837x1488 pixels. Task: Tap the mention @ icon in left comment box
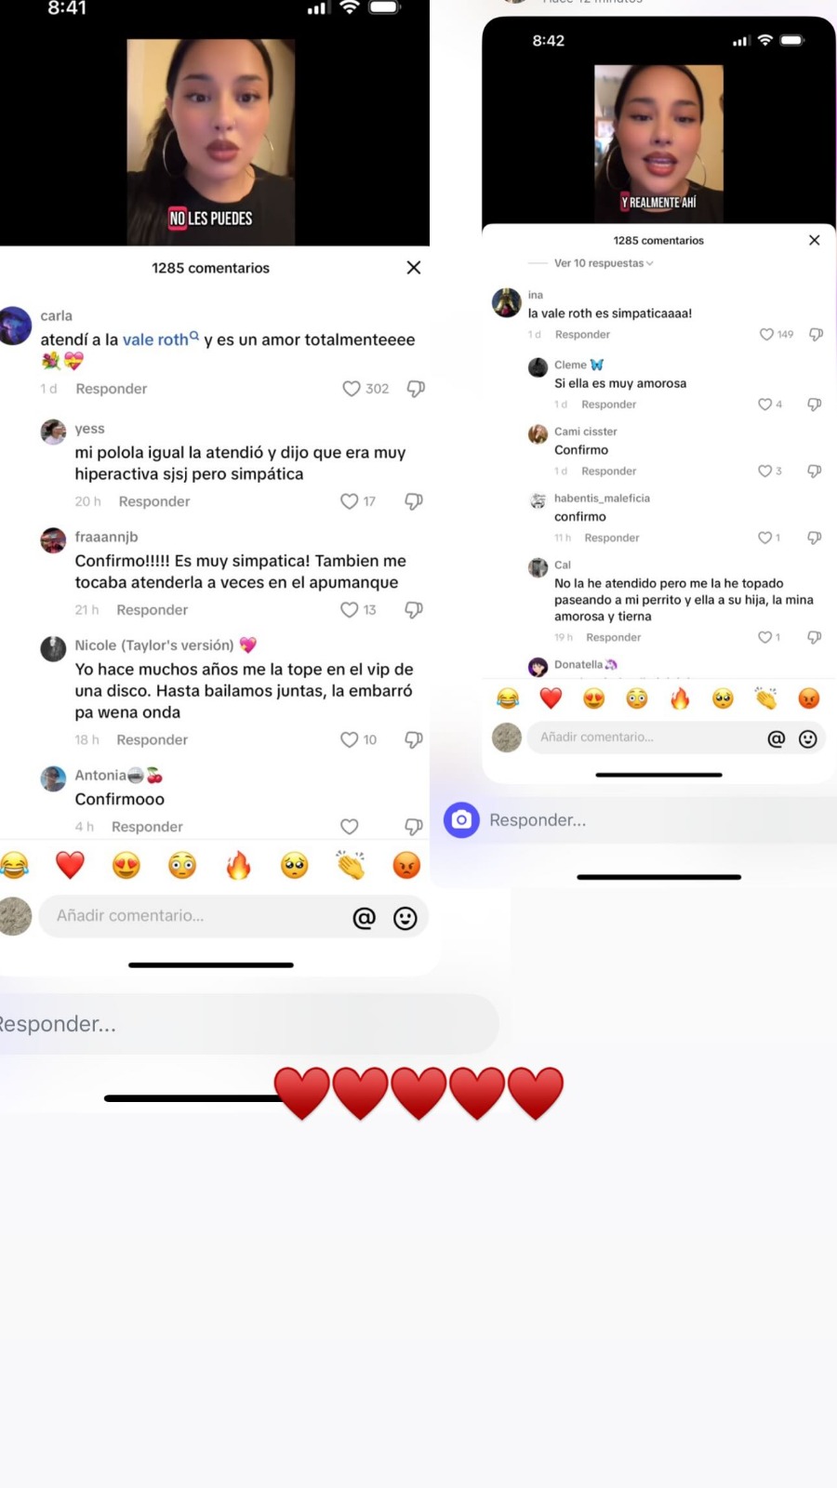tap(365, 918)
